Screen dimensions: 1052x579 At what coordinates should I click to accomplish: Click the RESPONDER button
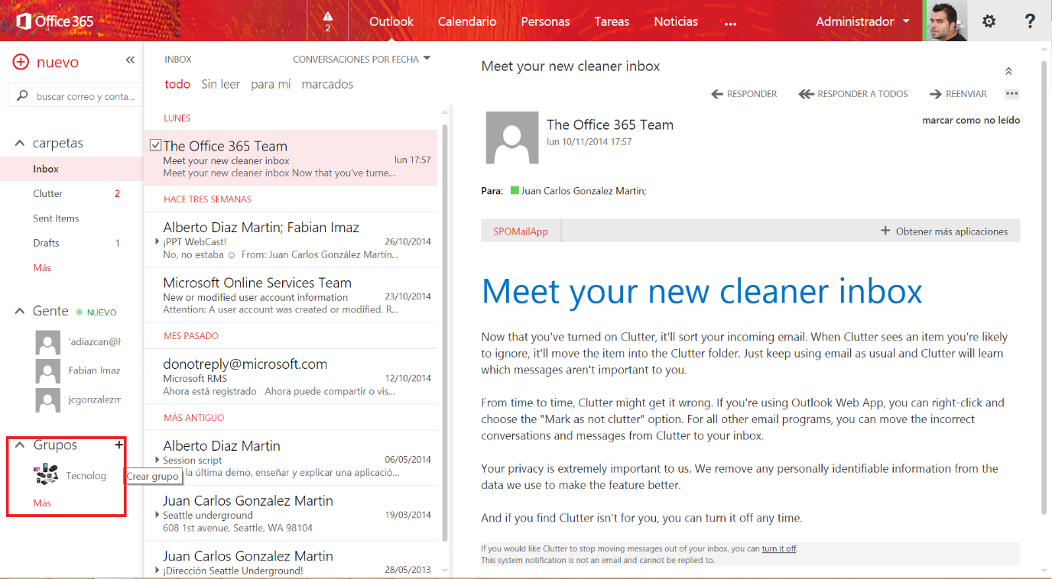(743, 93)
